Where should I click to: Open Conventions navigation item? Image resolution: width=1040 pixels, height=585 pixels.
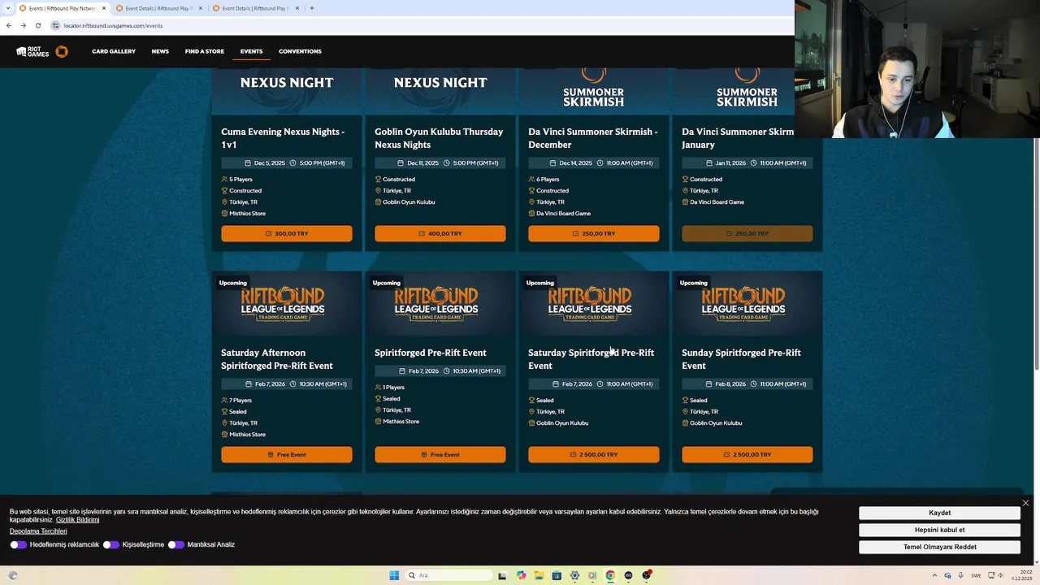[300, 51]
